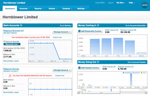Open Ridgeway Savings account link
This screenshot has height=96, width=150.
[x=11, y=69]
